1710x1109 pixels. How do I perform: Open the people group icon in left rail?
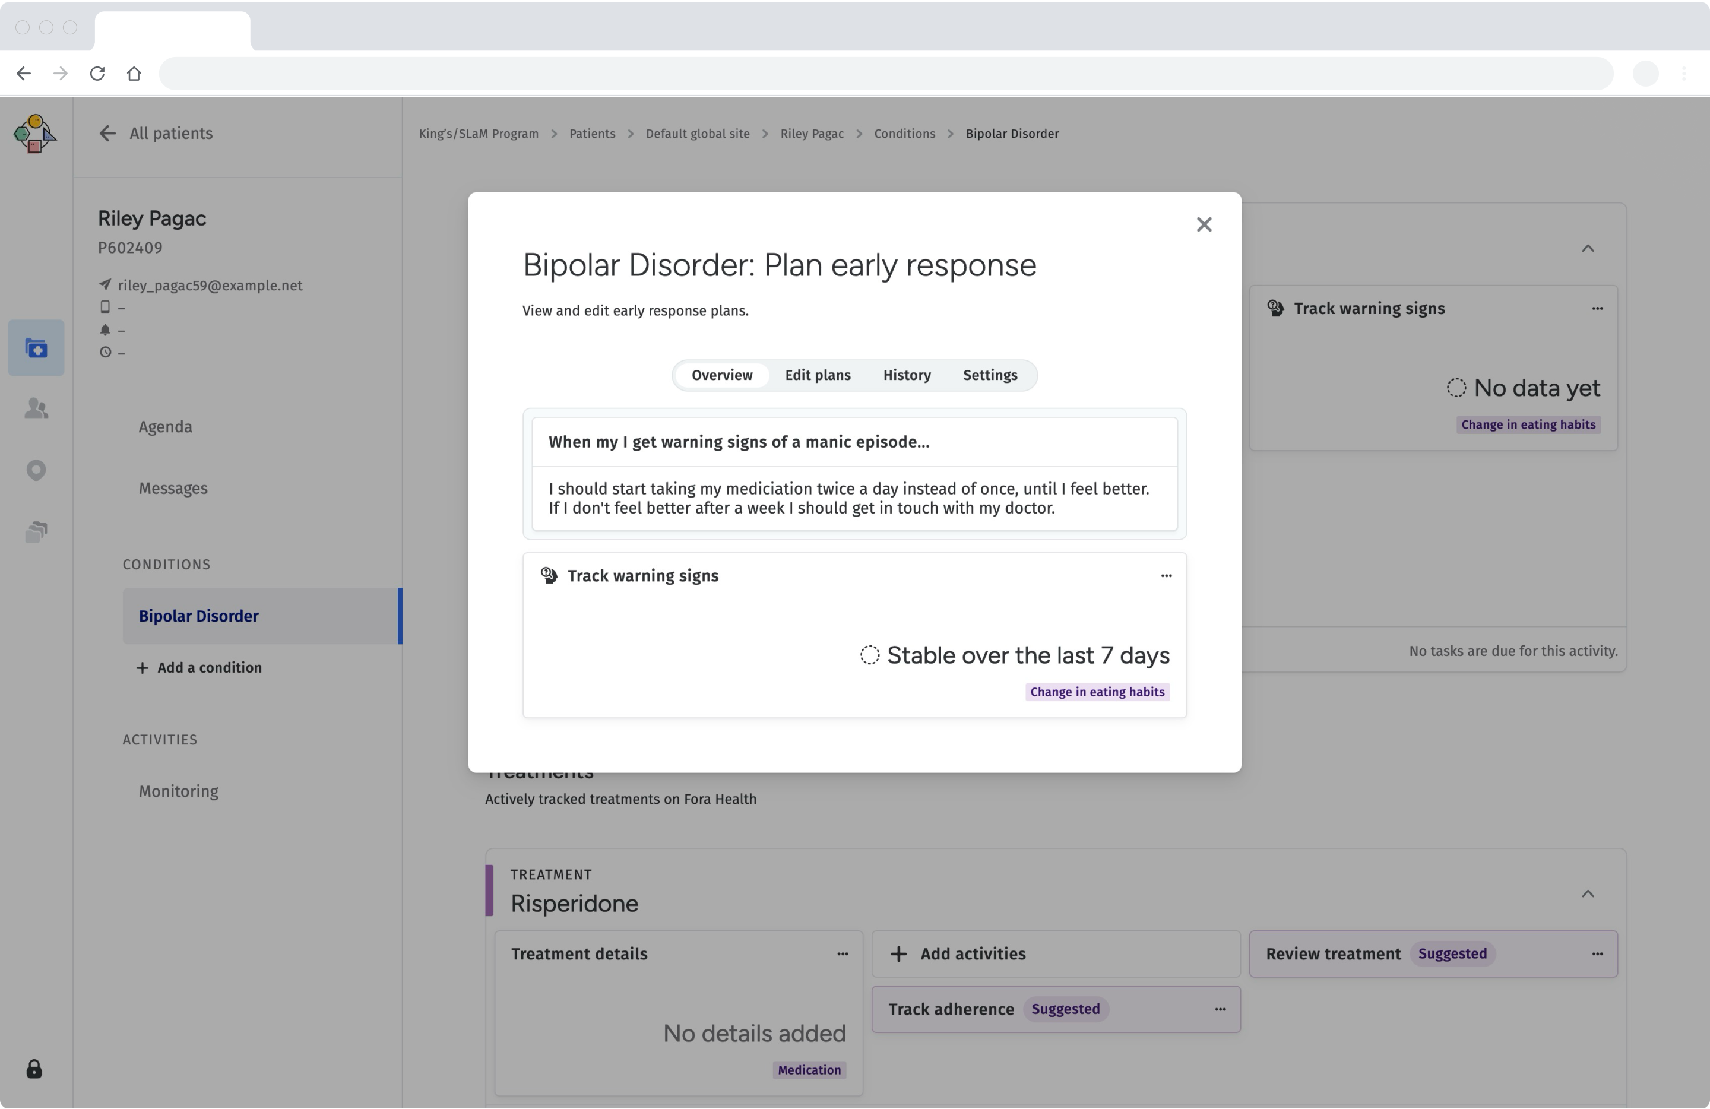36,408
